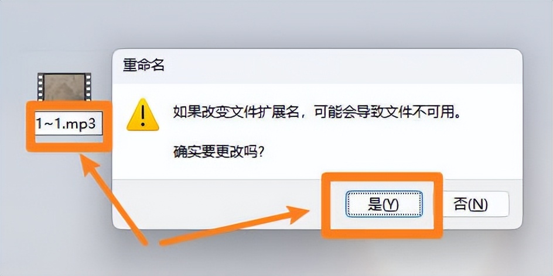Click the N mnemonic on the No button
553x276 pixels.
click(477, 205)
